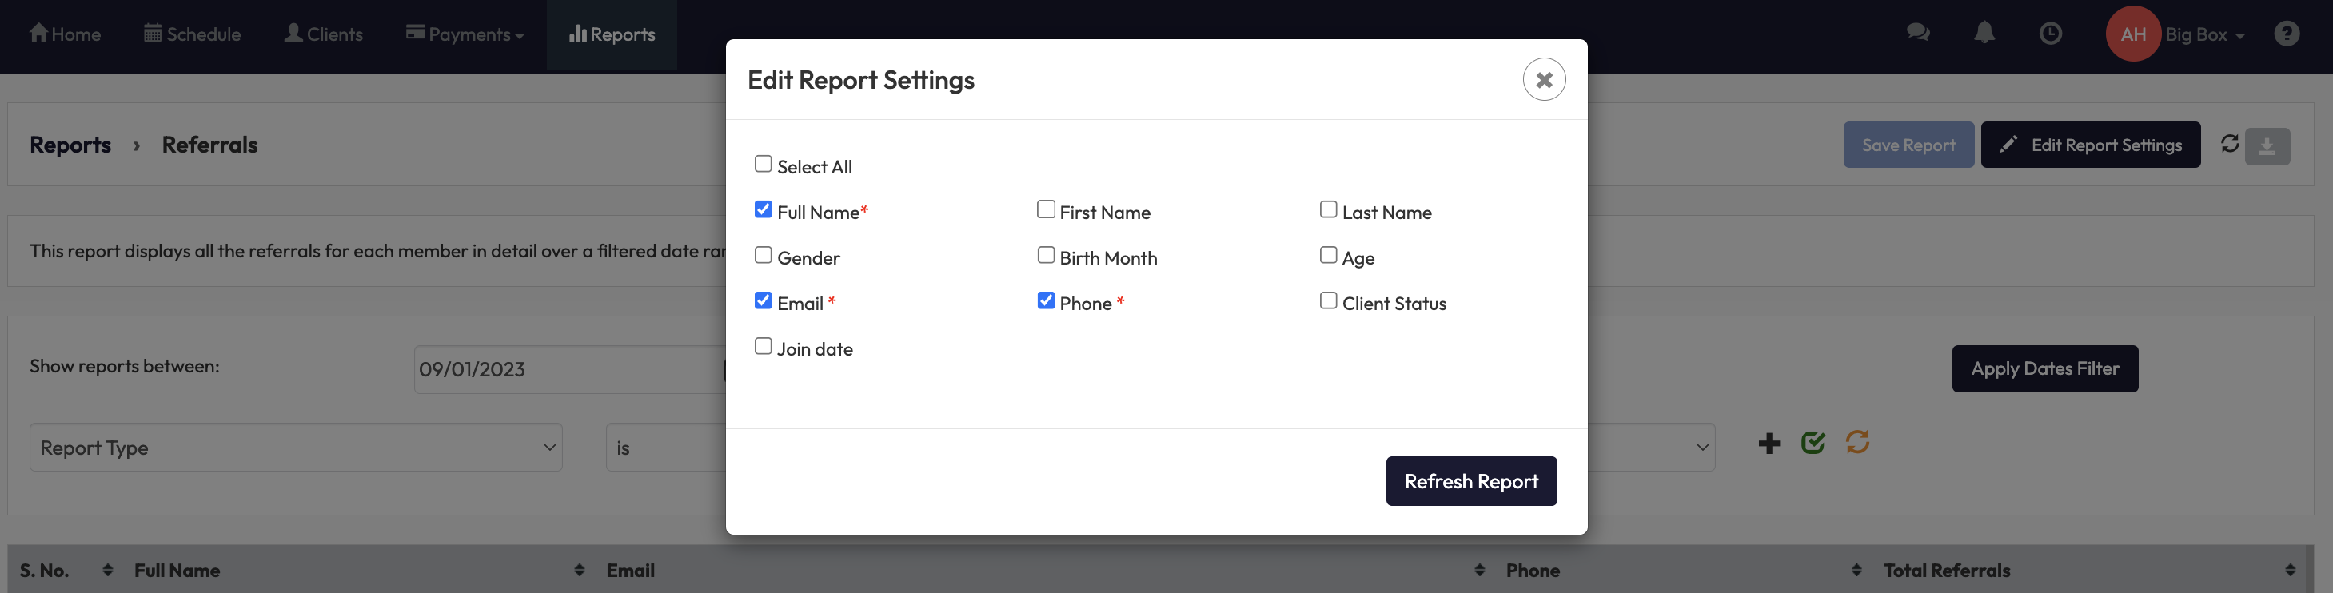Uncheck the Phone checkbox

(1046, 300)
